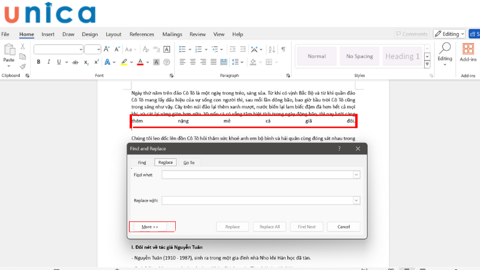Screen dimensions: 480x270
Task: Insert bullet list icon
Action: pos(182,49)
